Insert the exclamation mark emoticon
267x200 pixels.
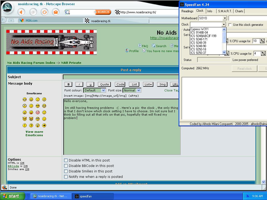tap(25, 126)
